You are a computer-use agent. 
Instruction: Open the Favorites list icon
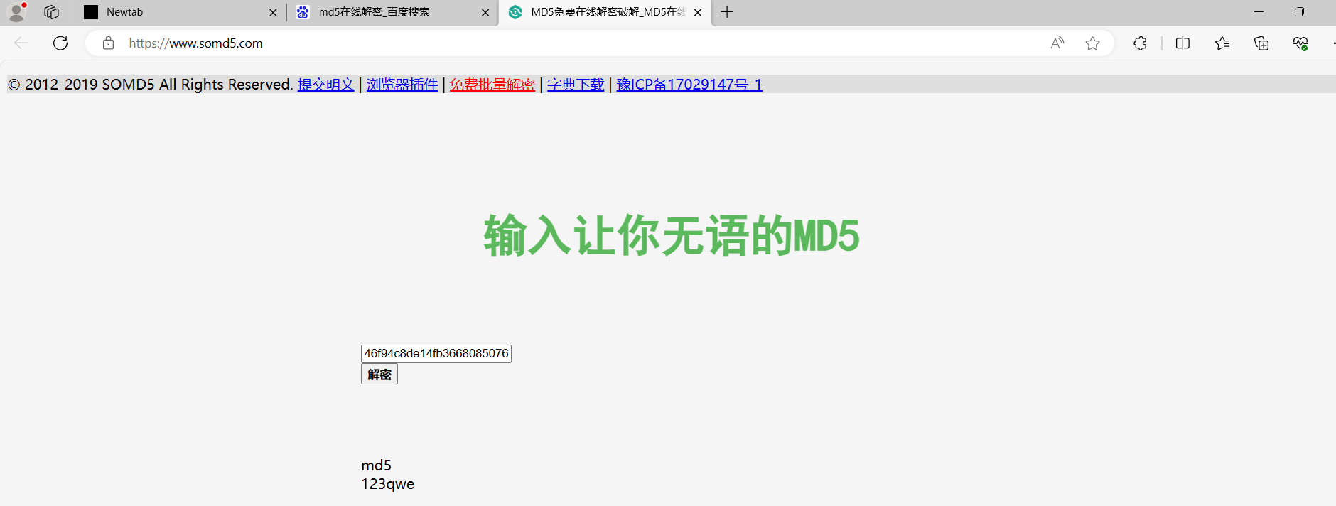(1222, 43)
